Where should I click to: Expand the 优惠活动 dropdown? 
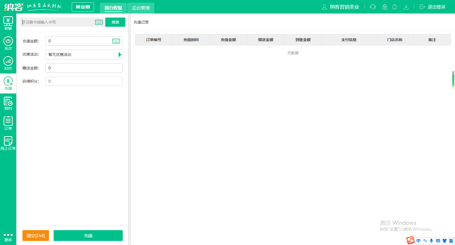(120, 55)
